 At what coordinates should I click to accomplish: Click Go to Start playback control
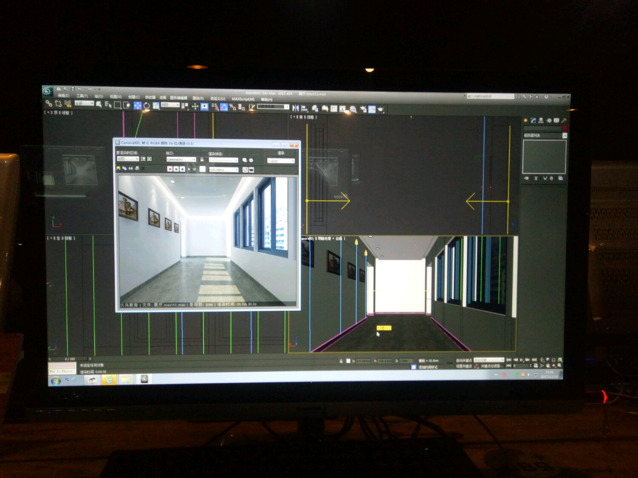509,360
